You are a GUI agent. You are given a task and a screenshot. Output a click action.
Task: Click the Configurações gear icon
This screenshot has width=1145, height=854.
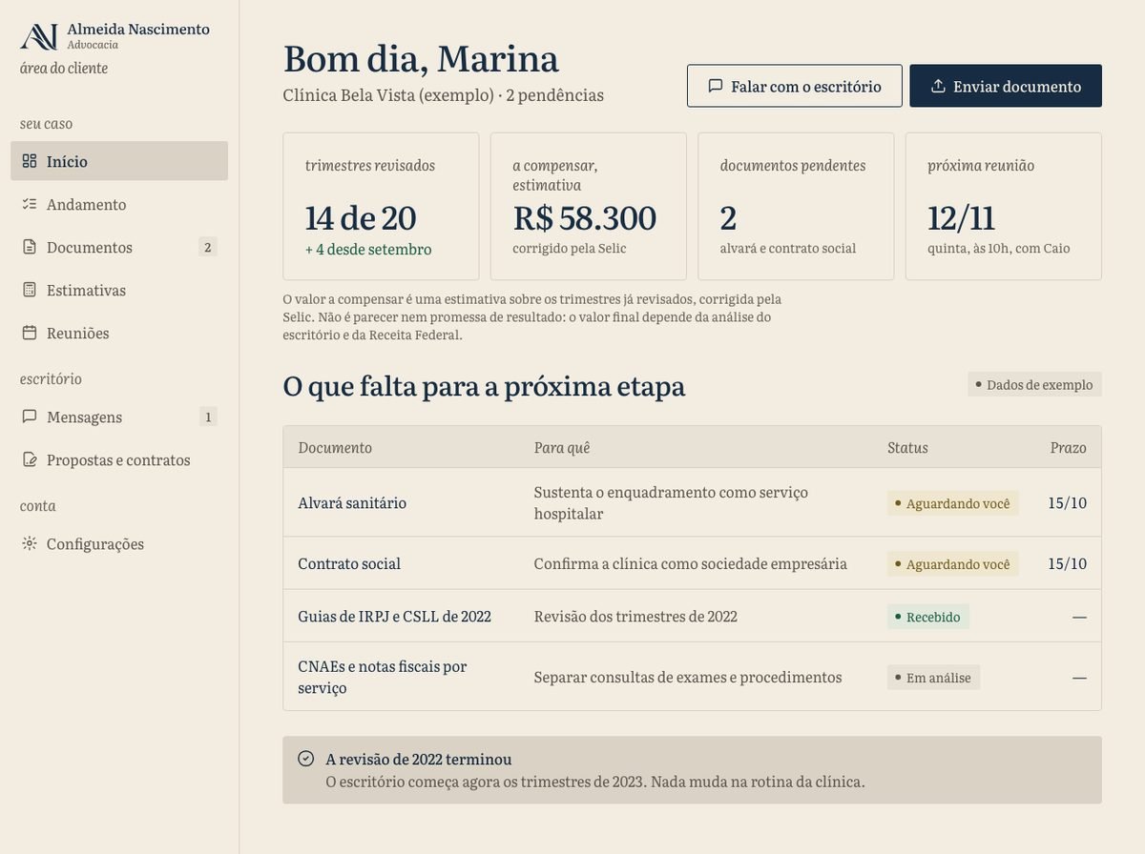pyautogui.click(x=30, y=543)
